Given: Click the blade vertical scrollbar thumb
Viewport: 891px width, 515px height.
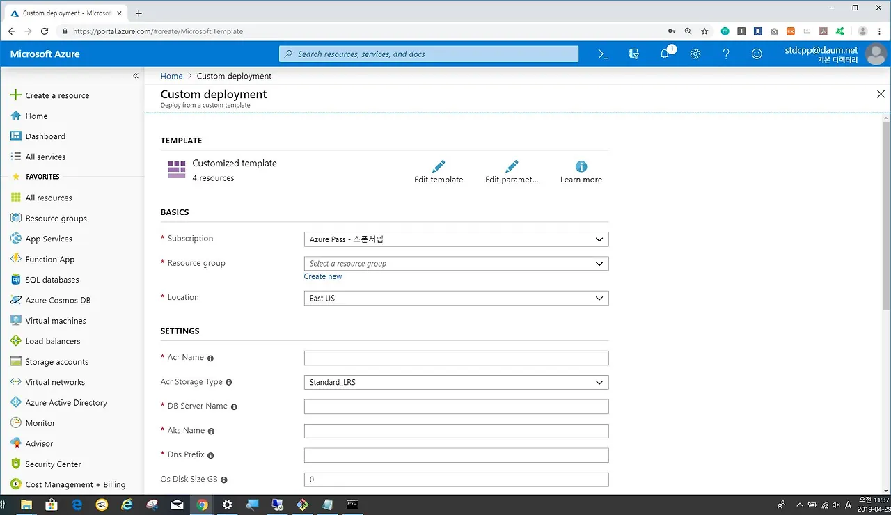Looking at the screenshot, I should pyautogui.click(x=886, y=216).
